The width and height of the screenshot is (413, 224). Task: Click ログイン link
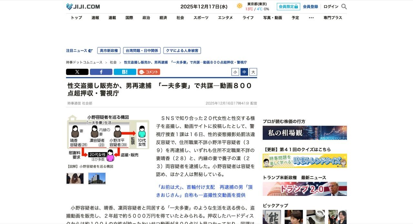[331, 6]
